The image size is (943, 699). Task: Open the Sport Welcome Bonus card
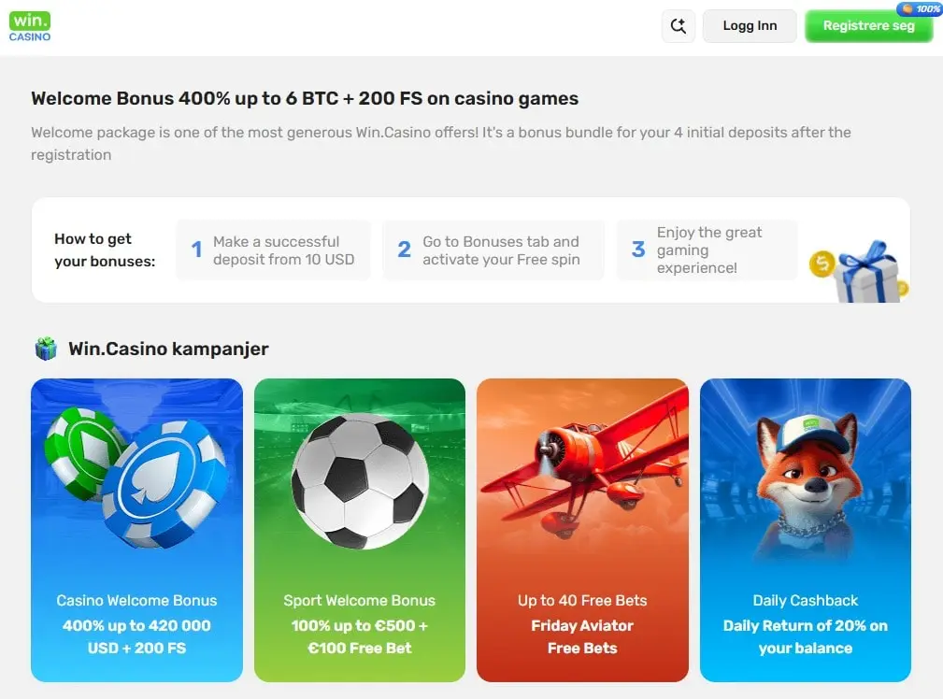pos(360,530)
